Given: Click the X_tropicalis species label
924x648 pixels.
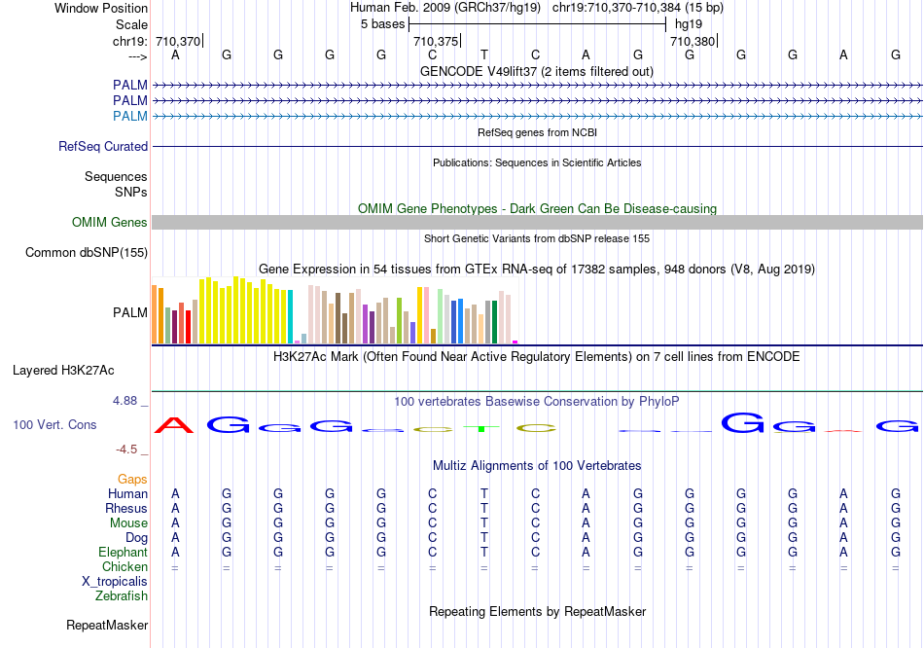Looking at the screenshot, I should tap(115, 582).
